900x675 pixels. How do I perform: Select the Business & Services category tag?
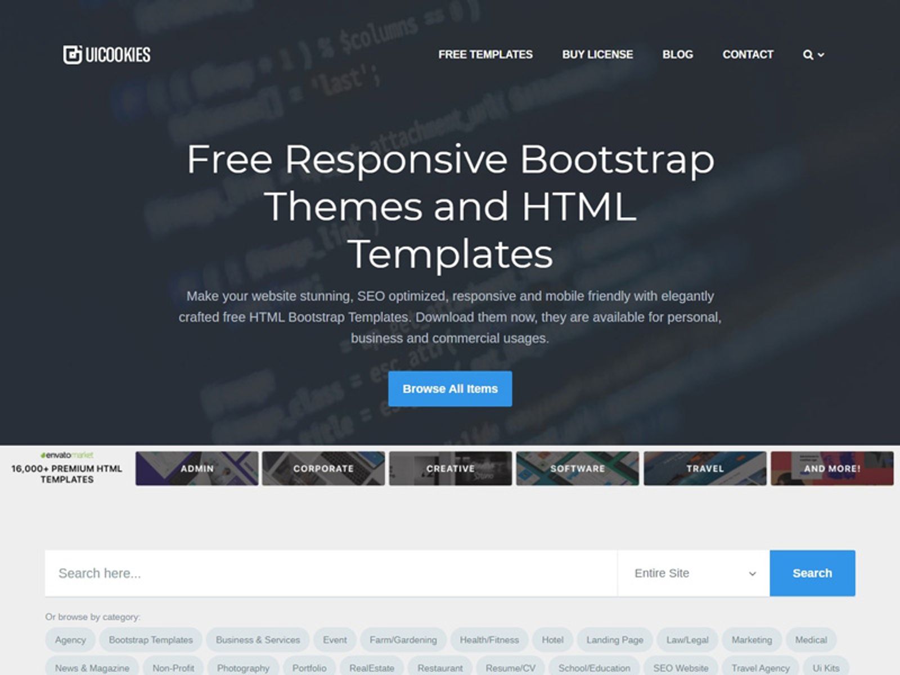coord(258,640)
